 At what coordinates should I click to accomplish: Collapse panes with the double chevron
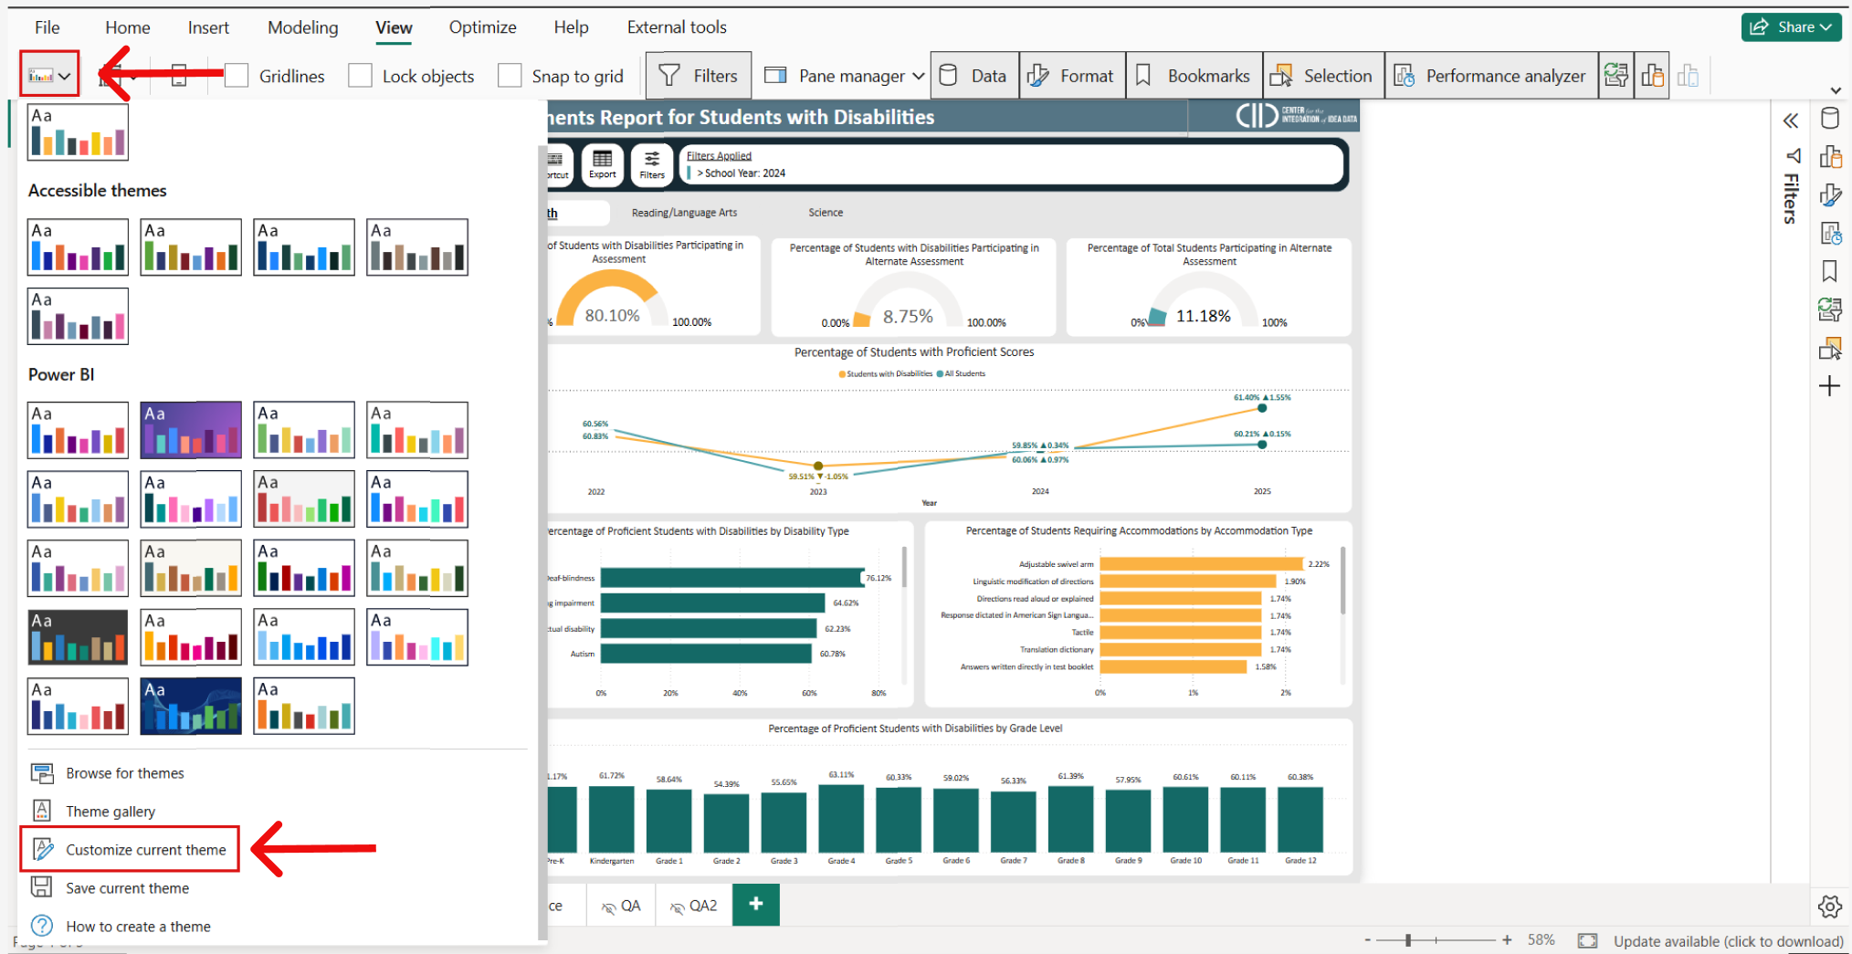coord(1790,121)
